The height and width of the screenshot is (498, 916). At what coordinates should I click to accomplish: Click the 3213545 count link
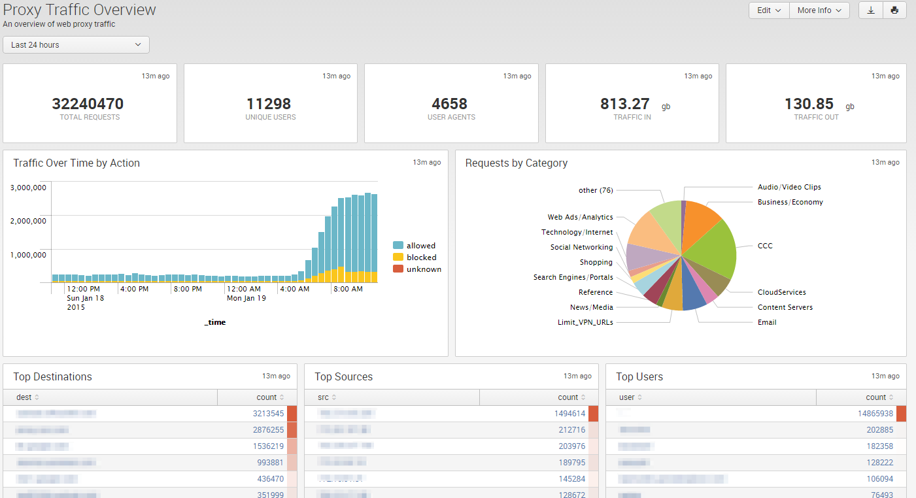tap(268, 414)
